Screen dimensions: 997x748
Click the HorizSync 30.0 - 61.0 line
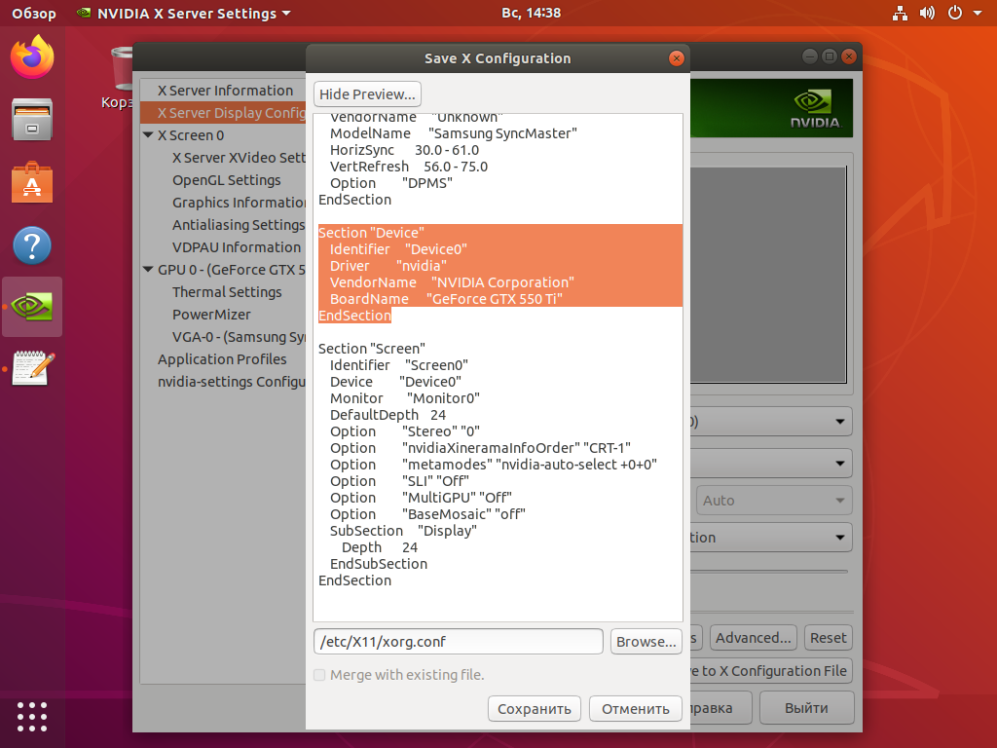(404, 150)
